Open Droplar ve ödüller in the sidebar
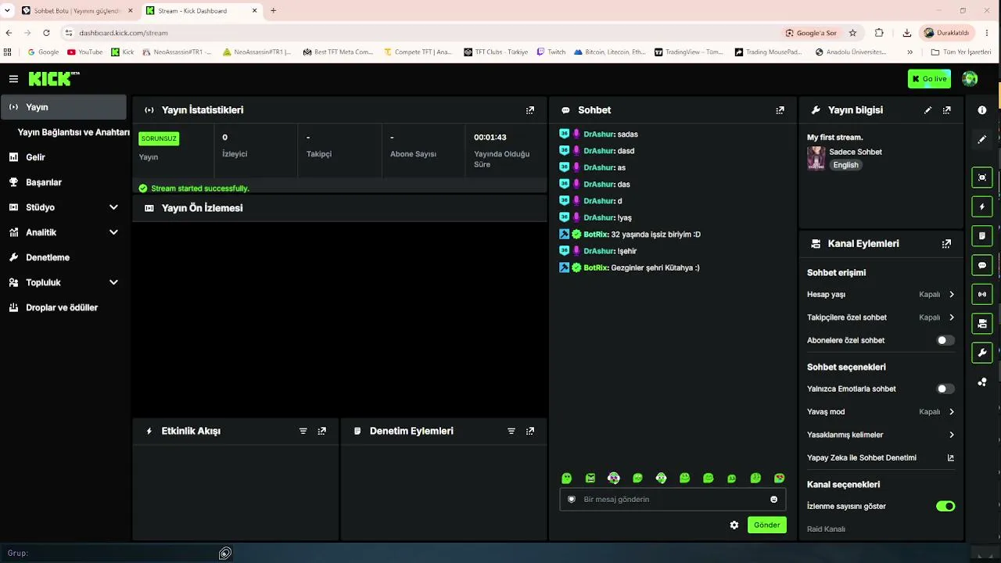The image size is (1001, 563). click(63, 307)
